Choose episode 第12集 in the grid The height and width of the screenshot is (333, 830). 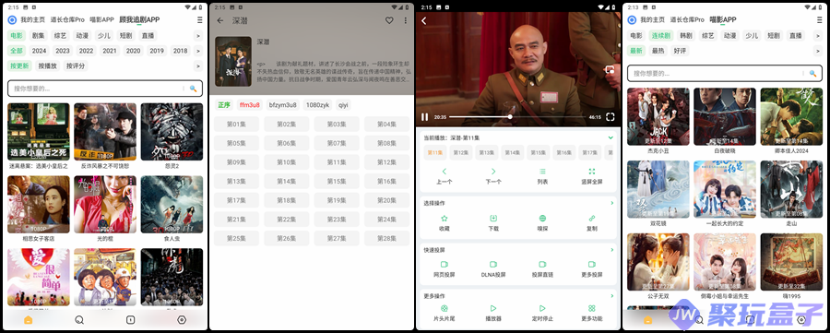[x=386, y=162]
